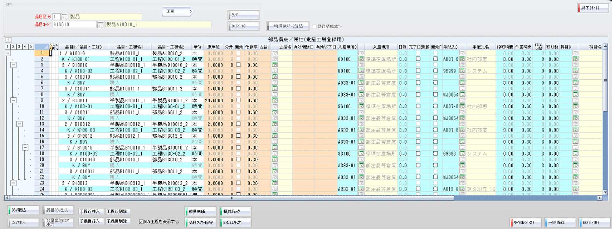
Task: Select outline level 3 tab
Action: tap(19, 47)
